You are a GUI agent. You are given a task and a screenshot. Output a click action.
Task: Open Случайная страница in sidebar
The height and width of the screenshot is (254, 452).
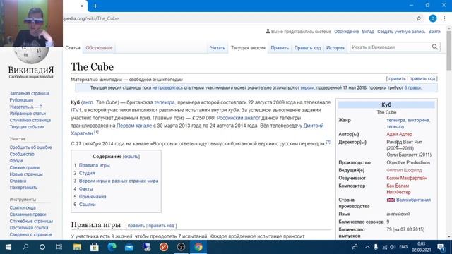click(x=30, y=120)
